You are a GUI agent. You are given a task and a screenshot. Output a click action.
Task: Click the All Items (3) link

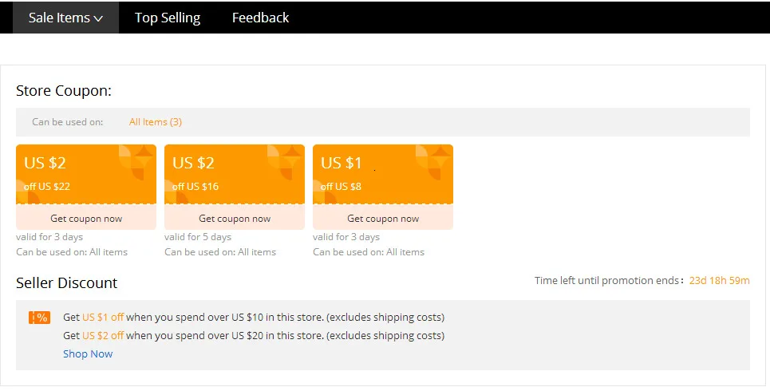156,122
